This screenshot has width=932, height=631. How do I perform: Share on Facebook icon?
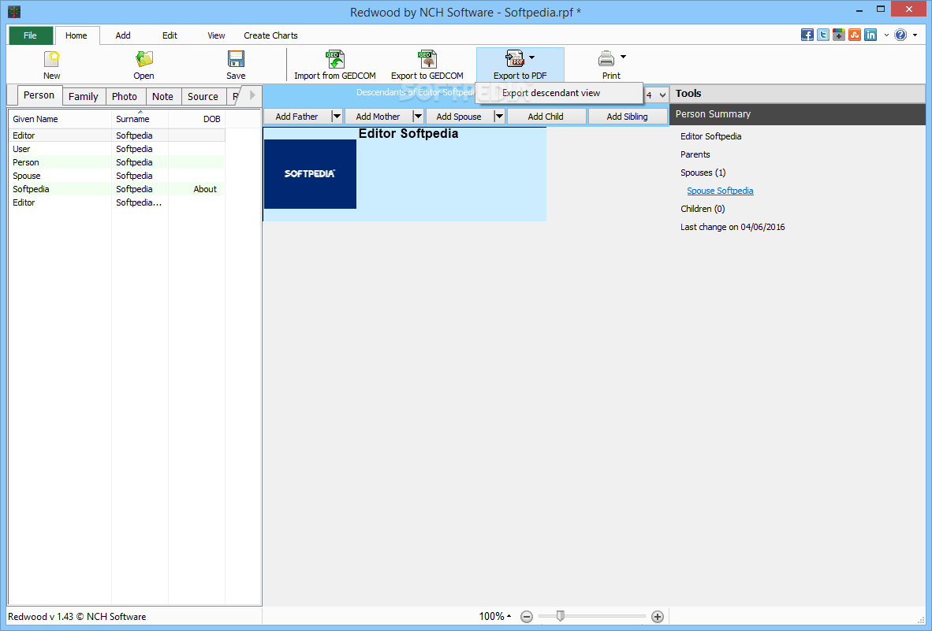pyautogui.click(x=807, y=35)
